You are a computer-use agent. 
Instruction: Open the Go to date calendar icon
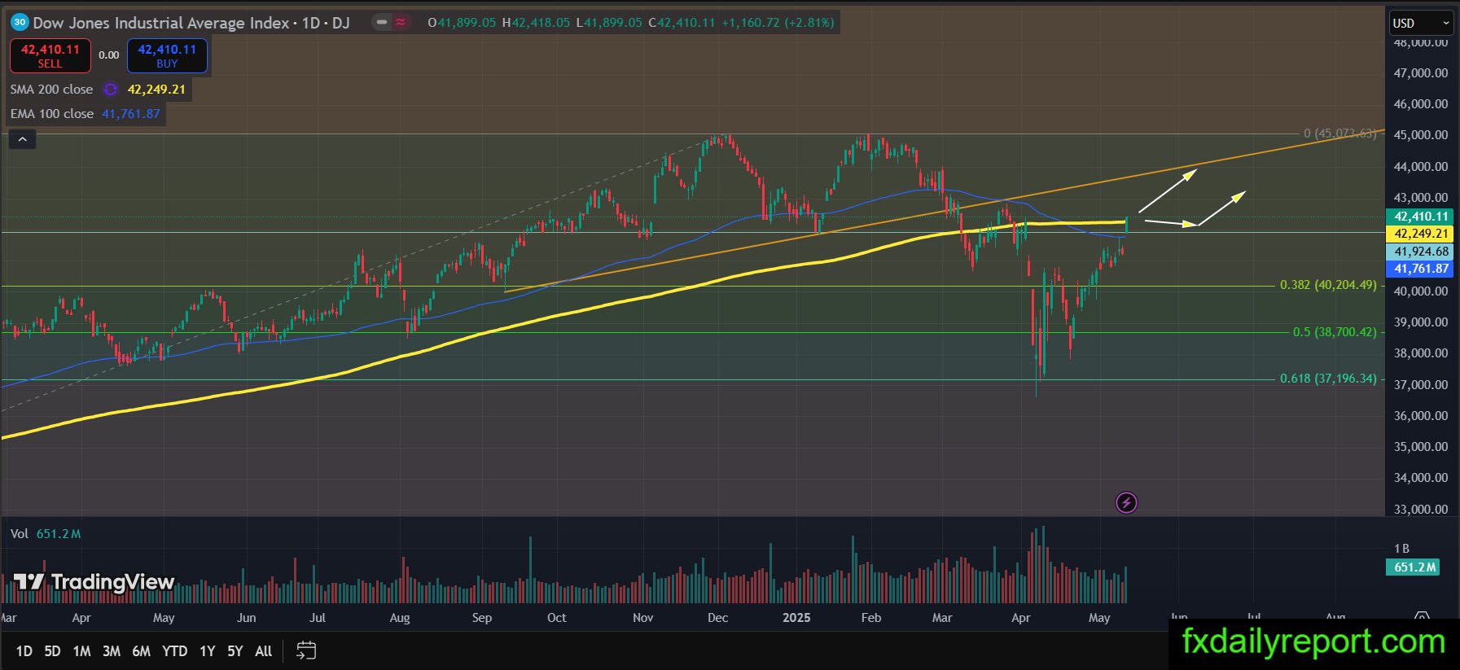(x=305, y=650)
